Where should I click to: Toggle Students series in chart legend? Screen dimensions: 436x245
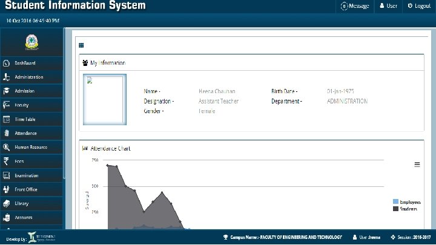coord(405,209)
